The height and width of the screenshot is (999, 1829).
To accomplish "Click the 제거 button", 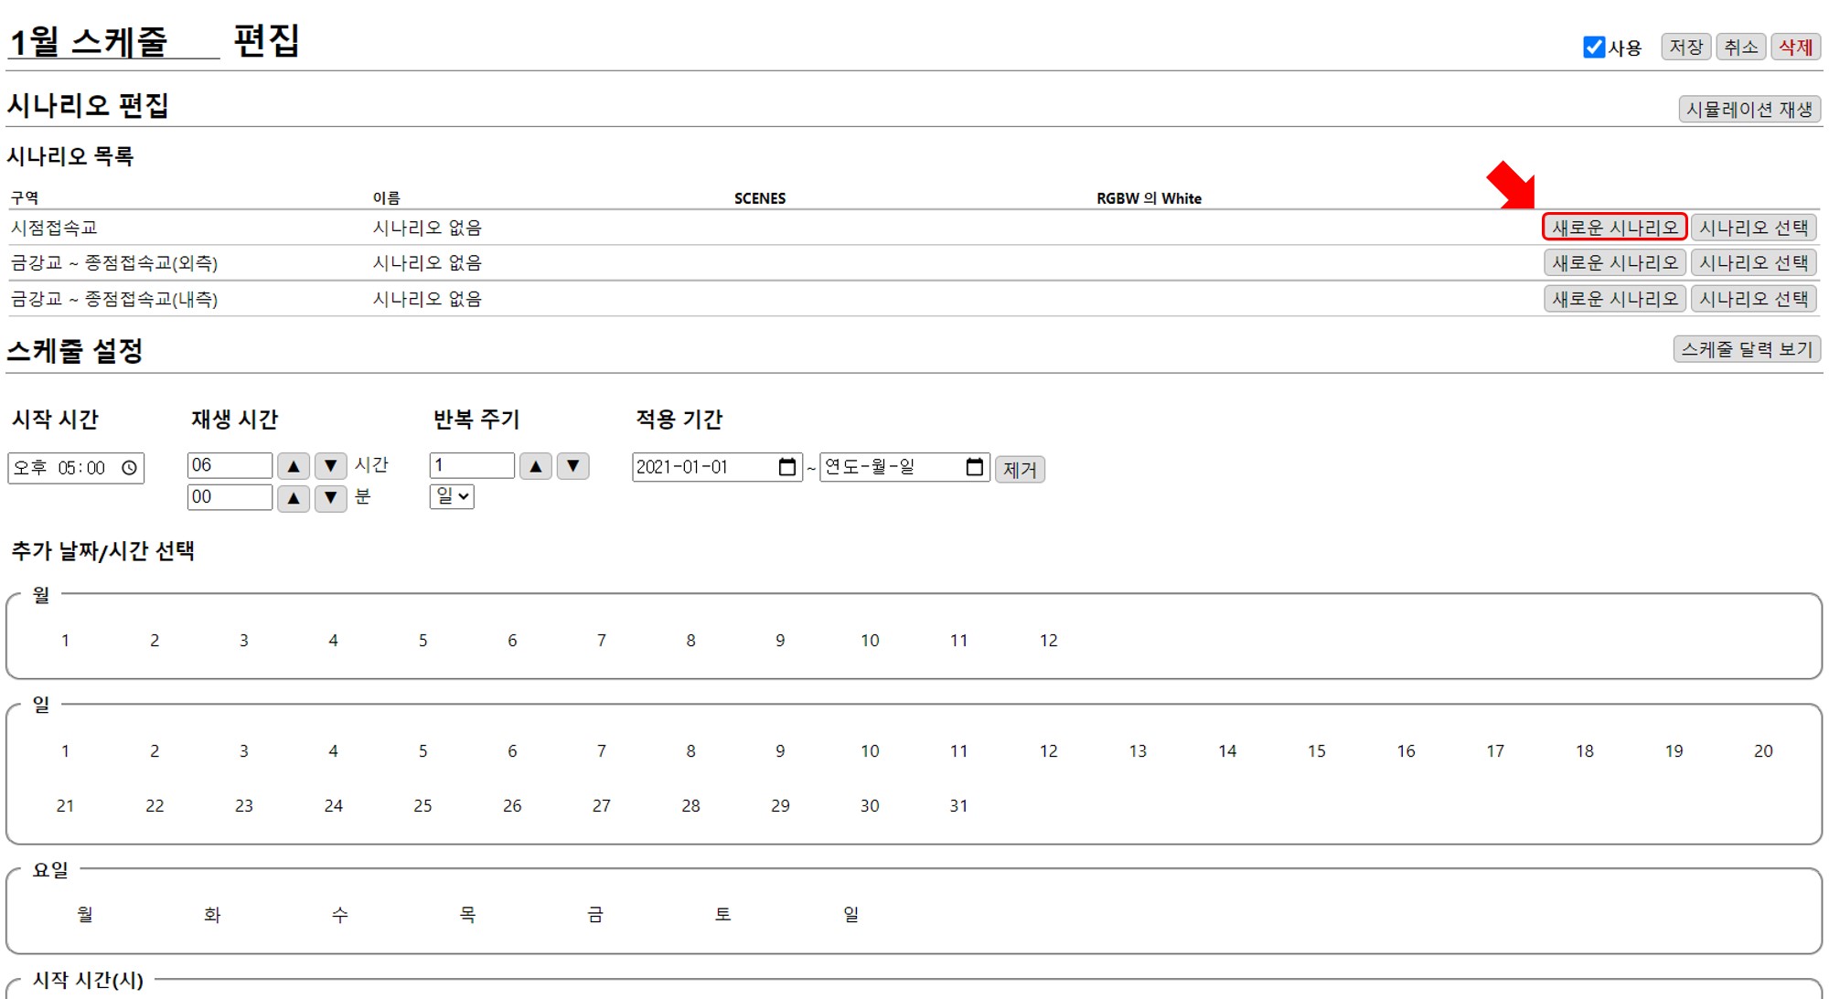I will click(1020, 470).
